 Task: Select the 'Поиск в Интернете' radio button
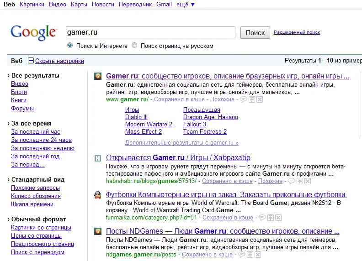pyautogui.click(x=70, y=46)
